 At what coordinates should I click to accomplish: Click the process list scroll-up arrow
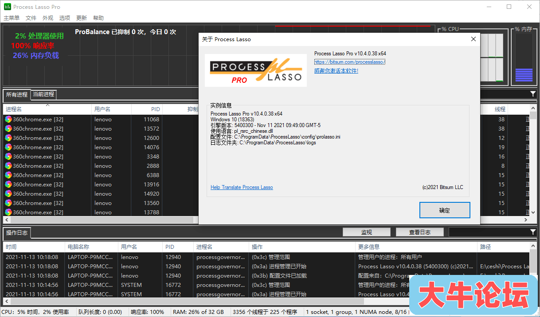533,108
